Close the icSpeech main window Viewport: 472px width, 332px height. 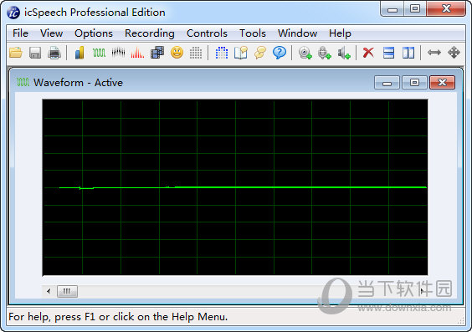[x=446, y=8]
